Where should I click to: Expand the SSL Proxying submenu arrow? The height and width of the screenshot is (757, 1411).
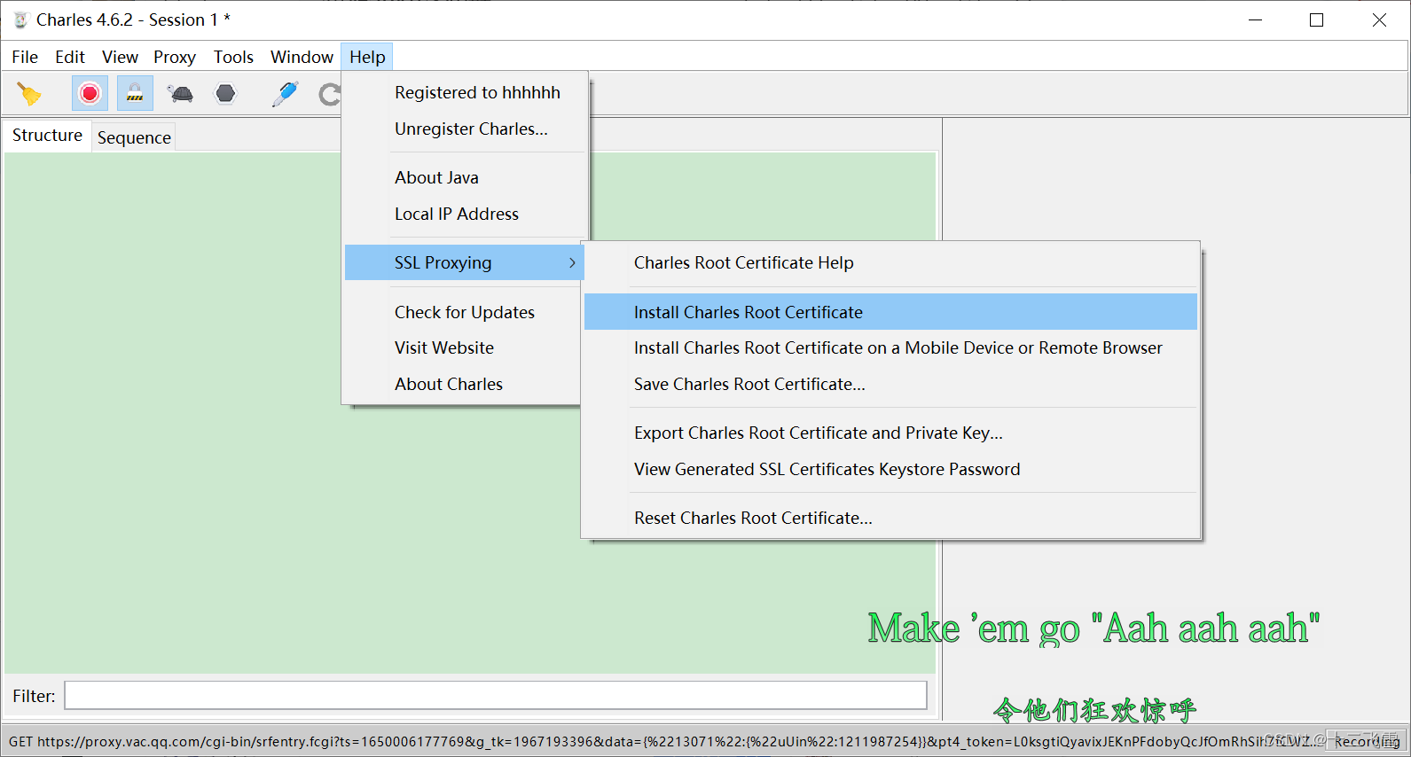point(572,262)
